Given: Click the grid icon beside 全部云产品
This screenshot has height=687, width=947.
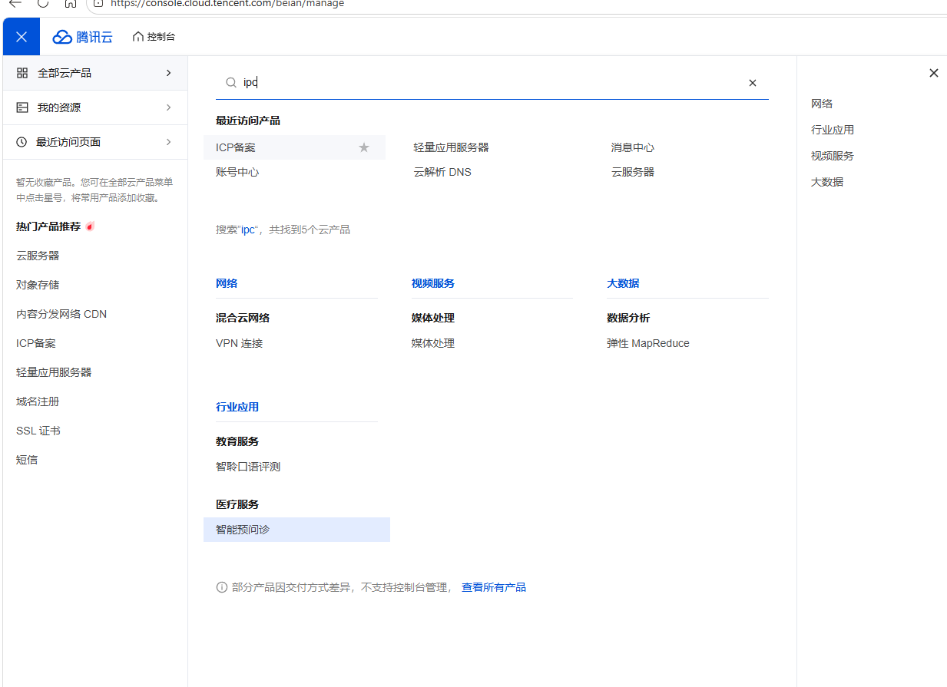Looking at the screenshot, I should point(22,73).
